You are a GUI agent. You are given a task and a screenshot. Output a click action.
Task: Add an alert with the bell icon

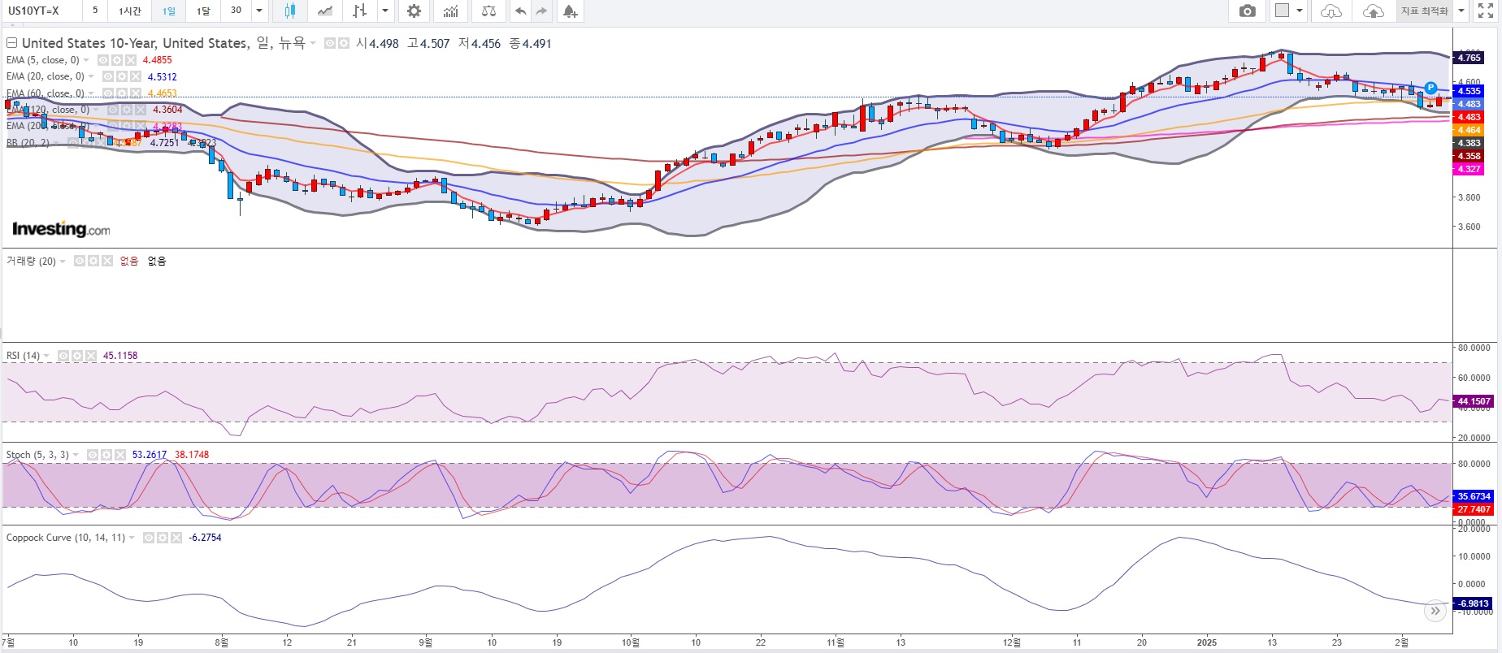pyautogui.click(x=570, y=11)
